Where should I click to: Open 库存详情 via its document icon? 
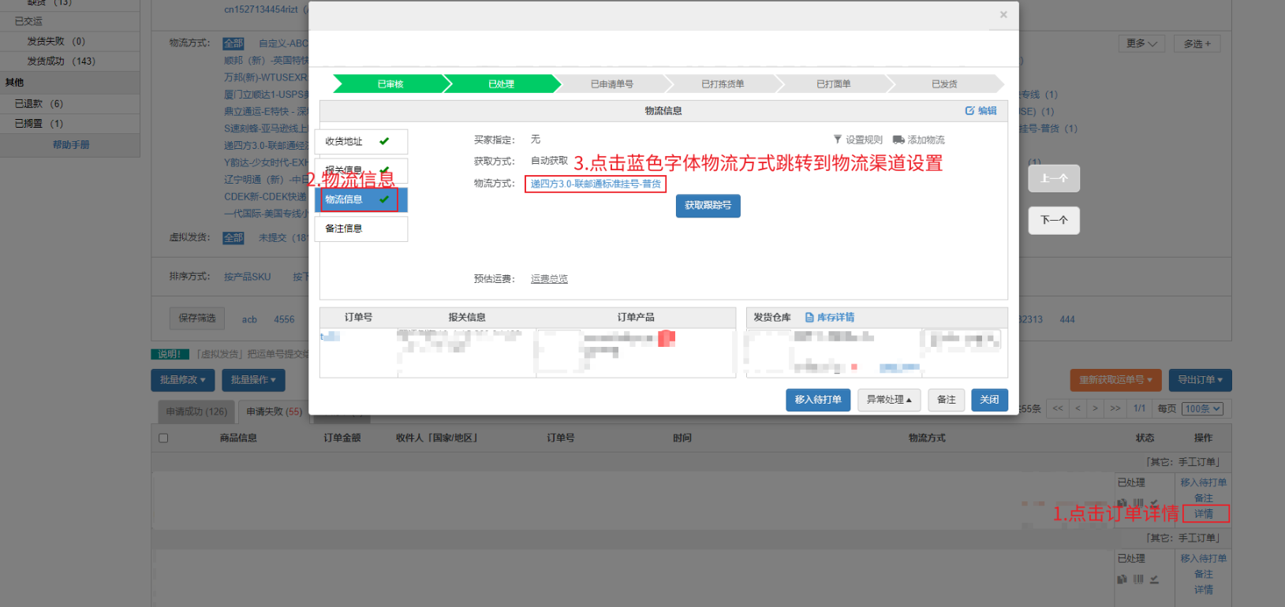[809, 318]
